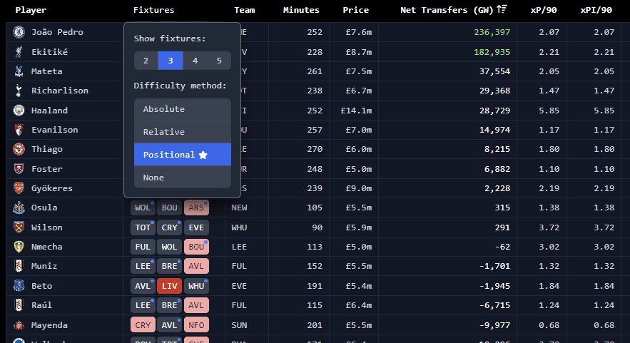Open player name João Pedro

pos(57,32)
